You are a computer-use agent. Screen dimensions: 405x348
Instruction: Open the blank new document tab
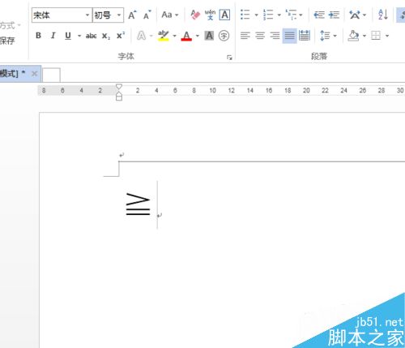(x=51, y=75)
